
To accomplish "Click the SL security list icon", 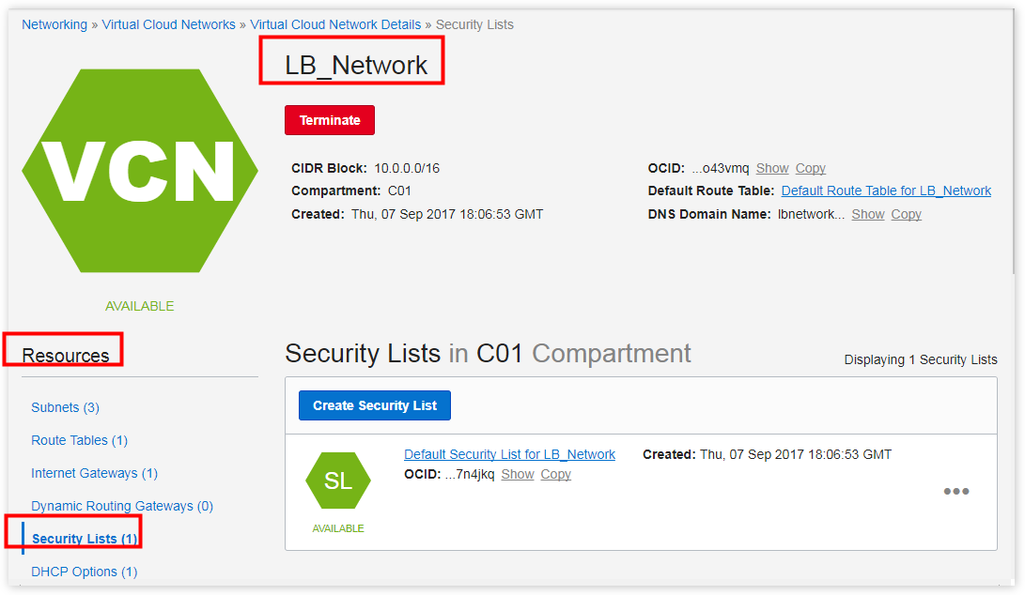I will pyautogui.click(x=338, y=481).
